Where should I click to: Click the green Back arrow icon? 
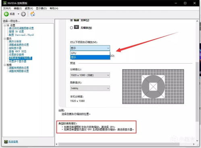coord(6,14)
